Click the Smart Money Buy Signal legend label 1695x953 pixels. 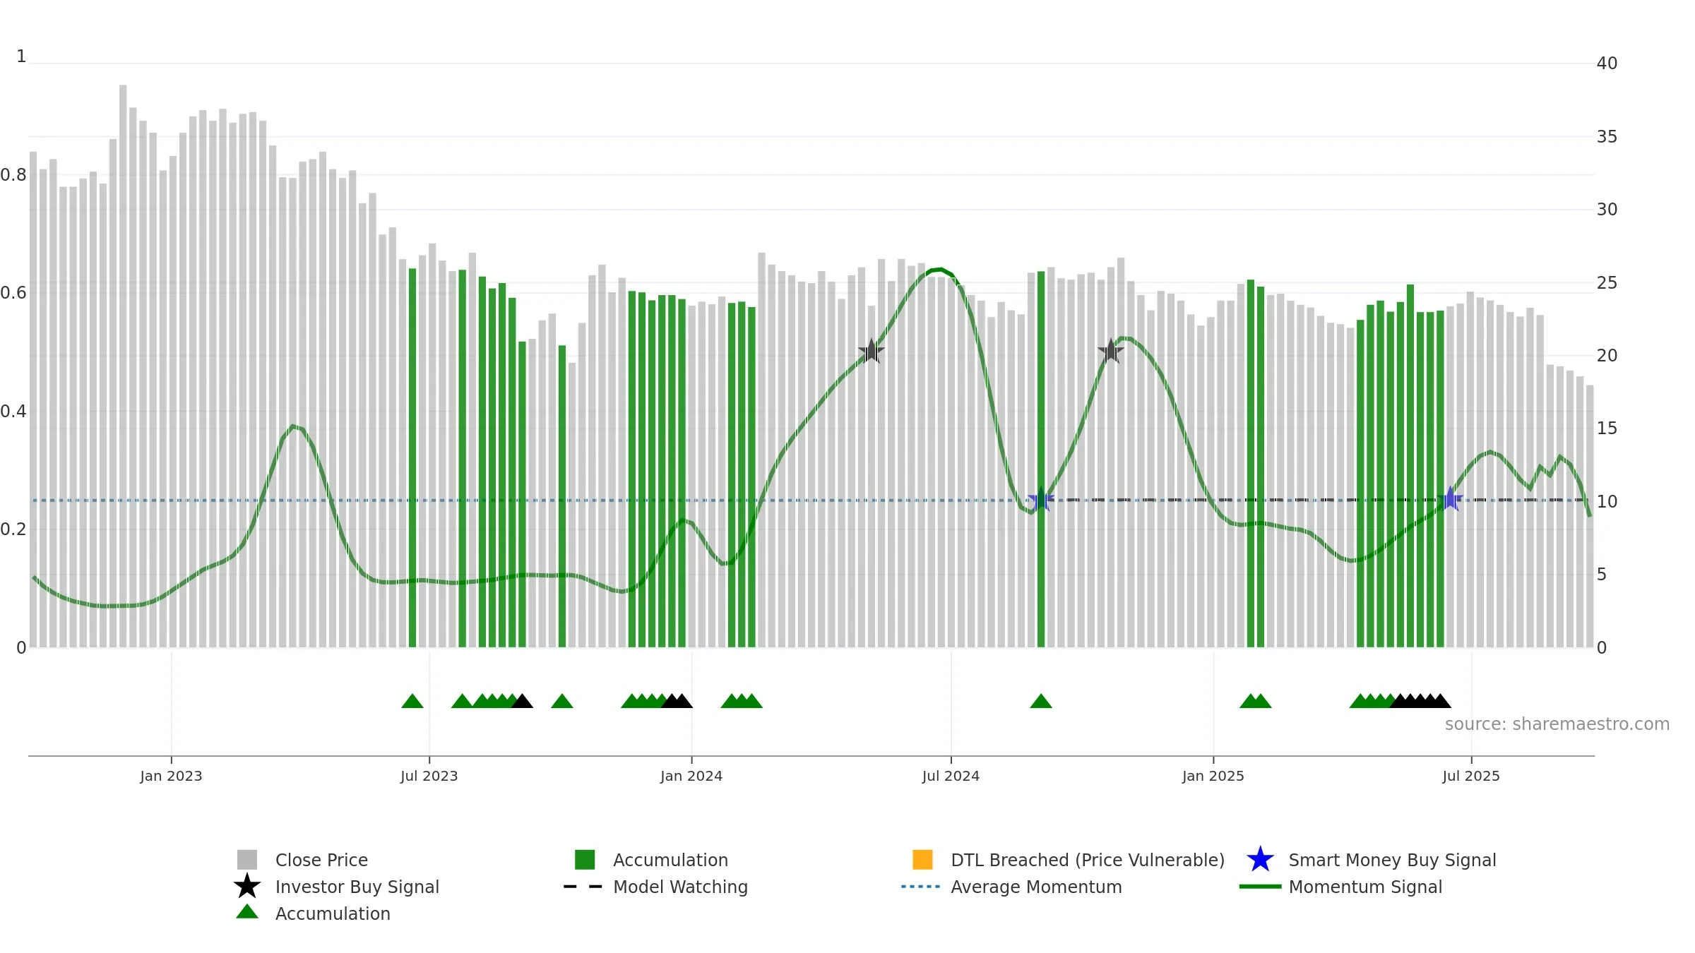(1392, 861)
